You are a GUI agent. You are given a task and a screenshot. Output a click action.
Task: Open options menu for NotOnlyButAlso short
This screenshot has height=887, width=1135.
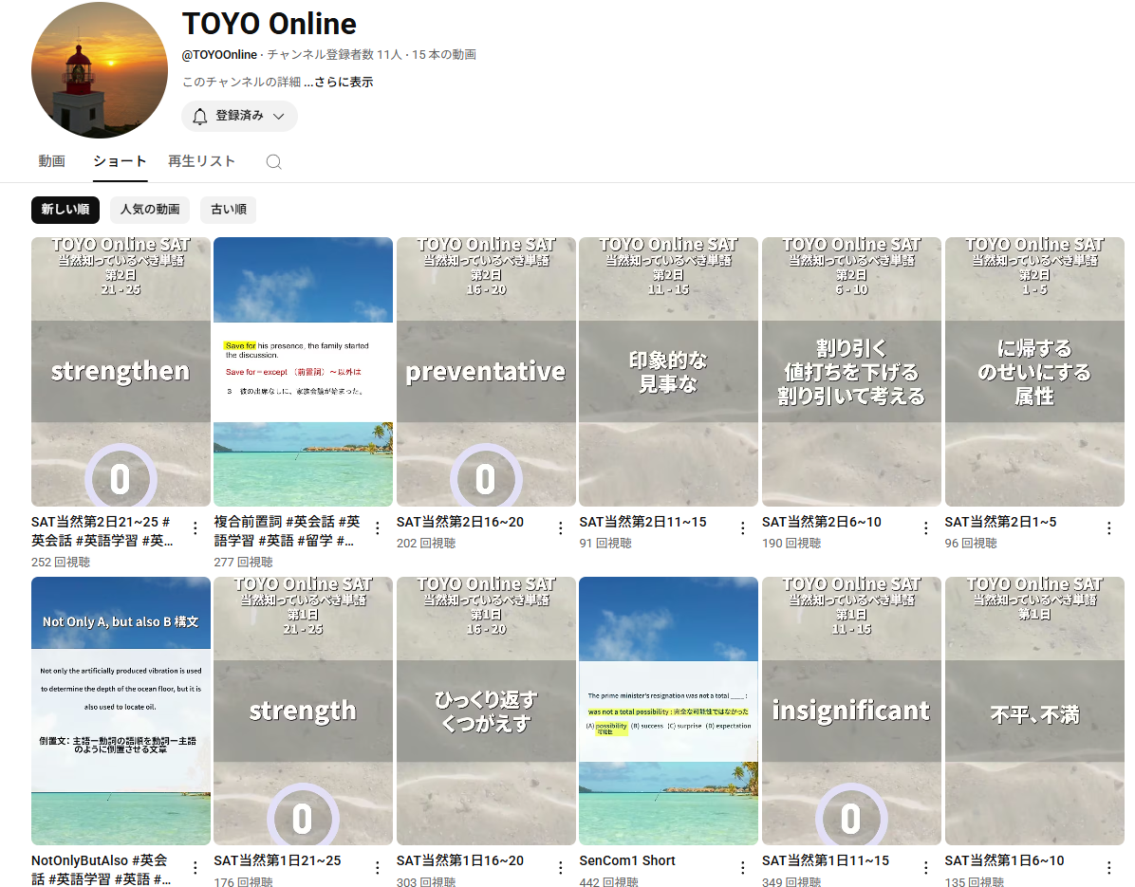pos(195,867)
